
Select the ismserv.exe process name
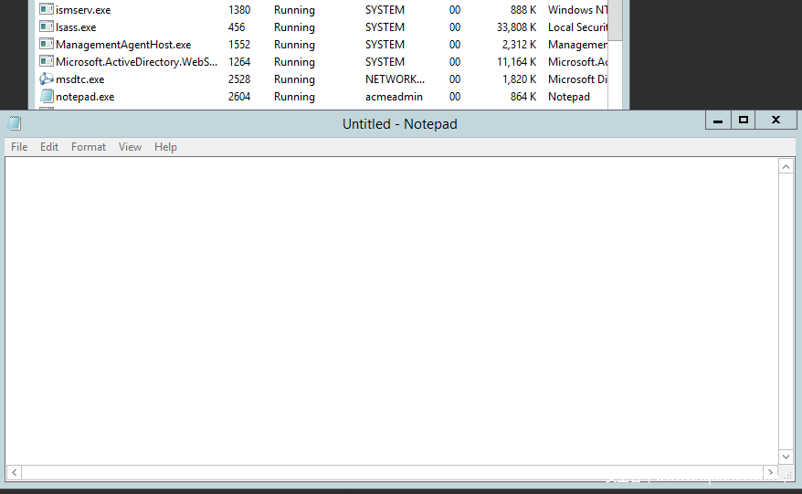click(x=83, y=10)
